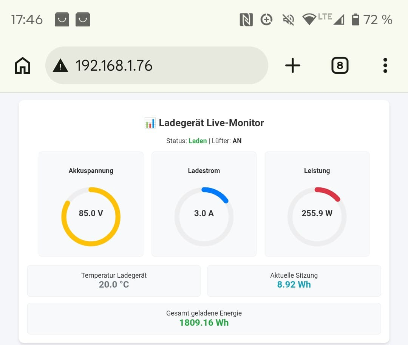The image size is (408, 345).
Task: Open a new tab with plus icon
Action: [293, 65]
